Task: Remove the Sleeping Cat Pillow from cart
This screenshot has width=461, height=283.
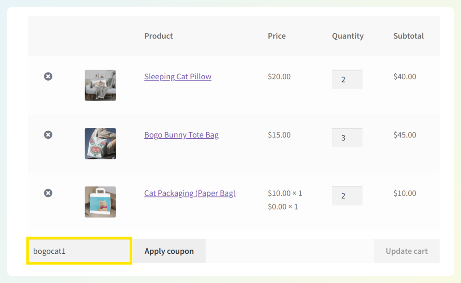Action: tap(48, 76)
